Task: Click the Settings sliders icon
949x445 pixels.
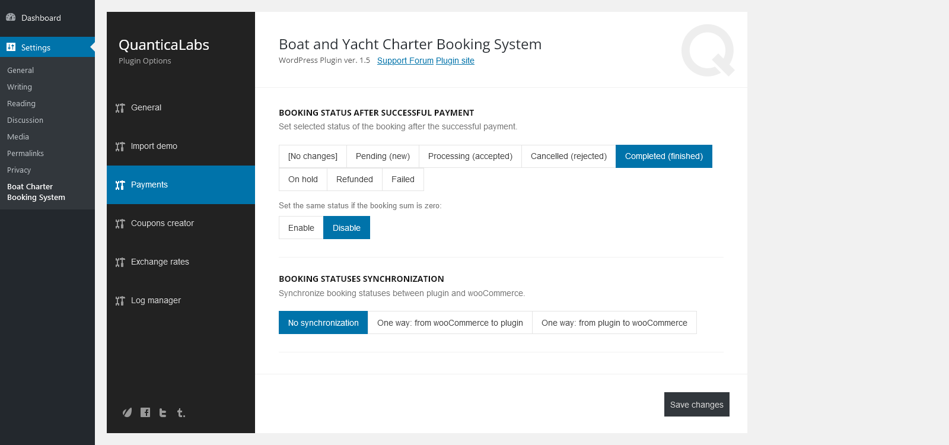Action: [11, 47]
